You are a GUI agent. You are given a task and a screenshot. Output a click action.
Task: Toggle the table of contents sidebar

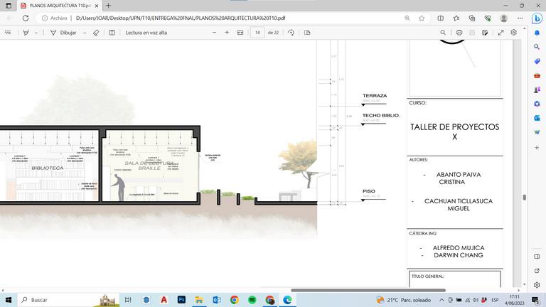pos(8,33)
